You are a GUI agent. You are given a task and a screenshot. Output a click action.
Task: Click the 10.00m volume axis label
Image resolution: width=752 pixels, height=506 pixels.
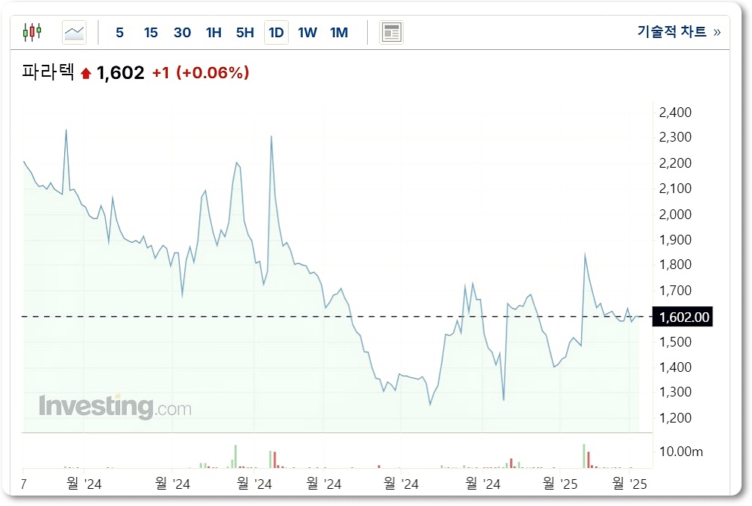point(681,452)
